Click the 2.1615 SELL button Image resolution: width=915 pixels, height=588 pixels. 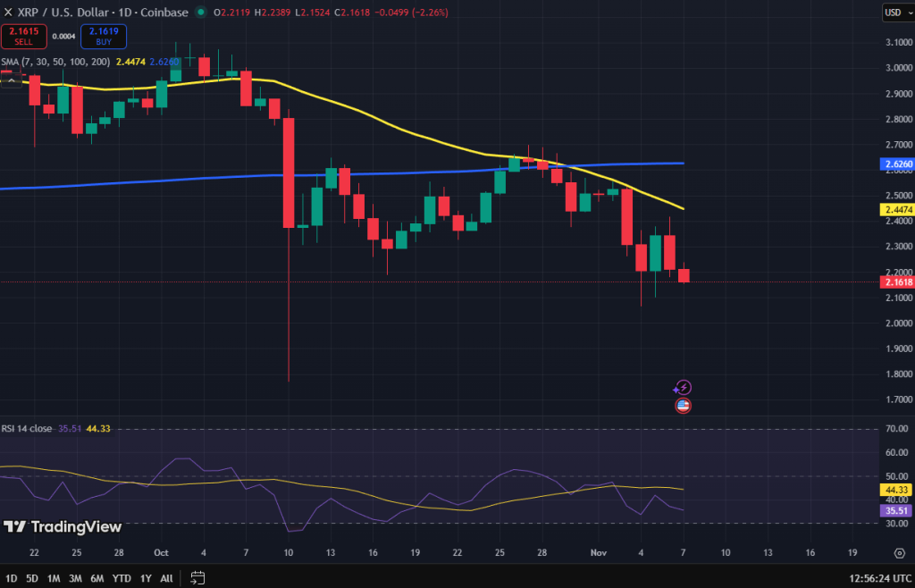23,36
